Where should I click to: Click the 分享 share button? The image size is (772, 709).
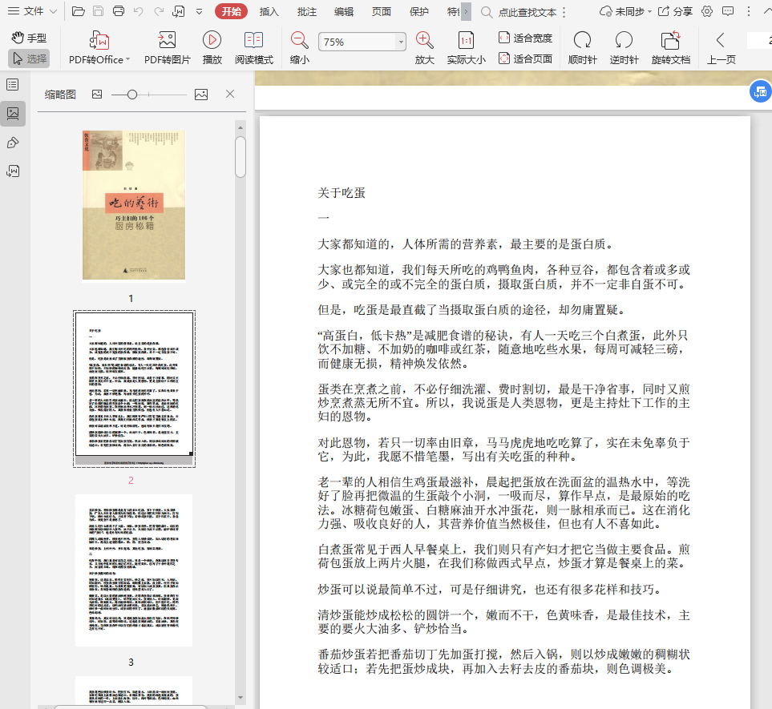click(x=676, y=11)
